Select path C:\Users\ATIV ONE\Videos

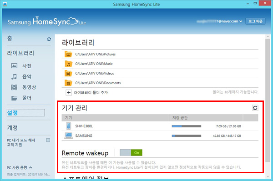[x=95, y=73]
